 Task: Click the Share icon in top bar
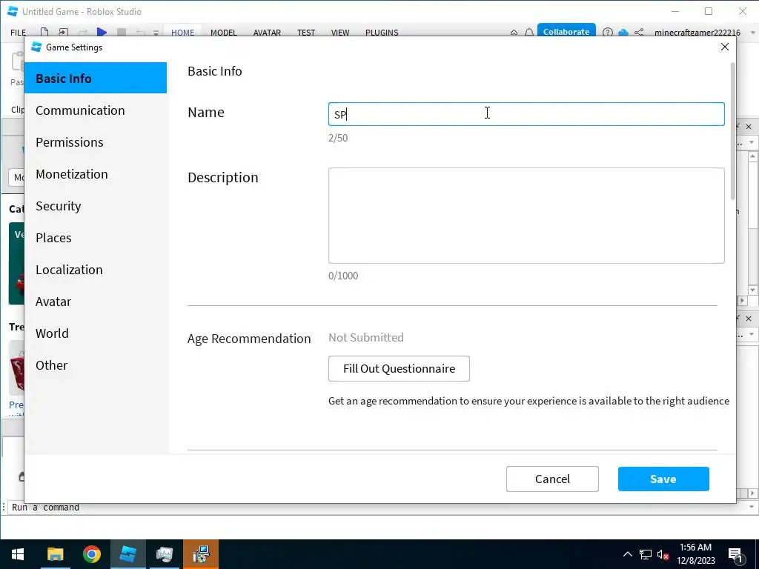(x=639, y=32)
